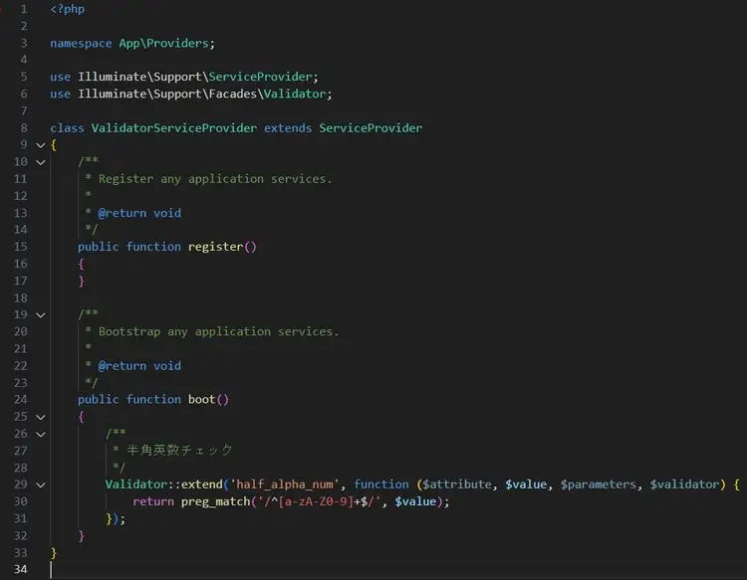Click '$attribute' parameter on line 29
Screen dimensions: 747x580
point(457,484)
